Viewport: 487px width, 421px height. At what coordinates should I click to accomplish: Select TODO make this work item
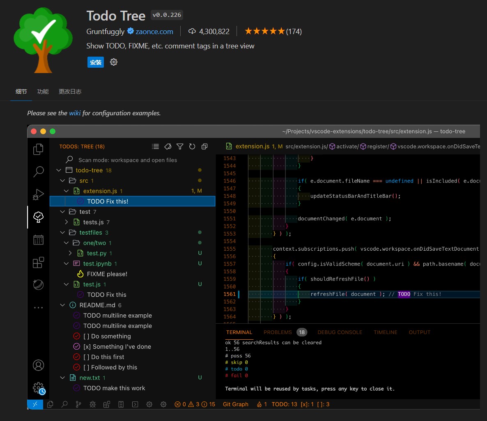click(132, 388)
